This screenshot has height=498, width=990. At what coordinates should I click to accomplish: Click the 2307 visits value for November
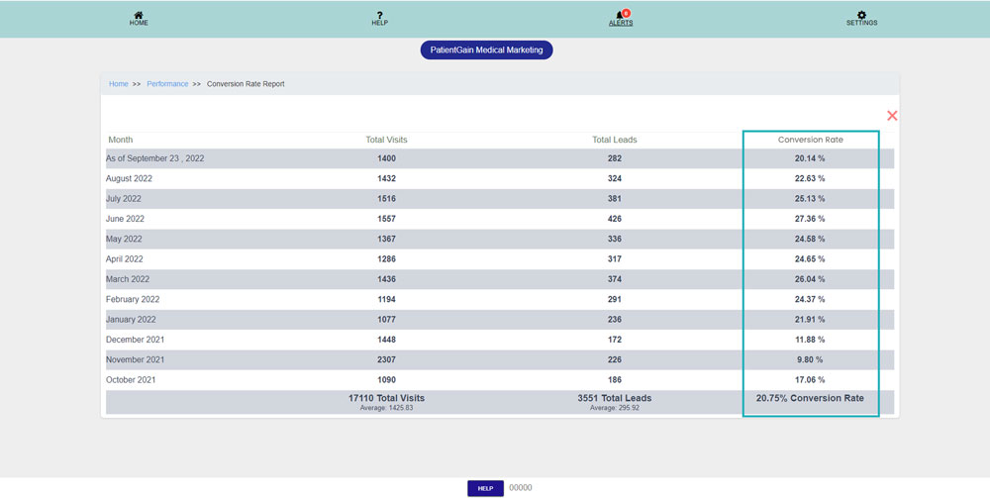pyautogui.click(x=386, y=359)
